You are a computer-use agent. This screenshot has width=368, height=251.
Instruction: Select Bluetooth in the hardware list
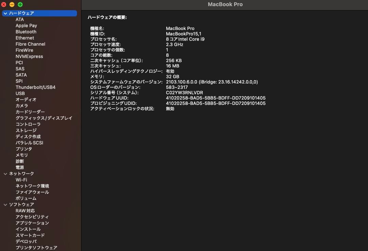(26, 32)
